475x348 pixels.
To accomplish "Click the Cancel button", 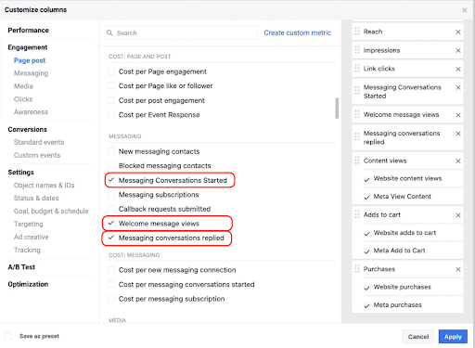I will click(418, 337).
